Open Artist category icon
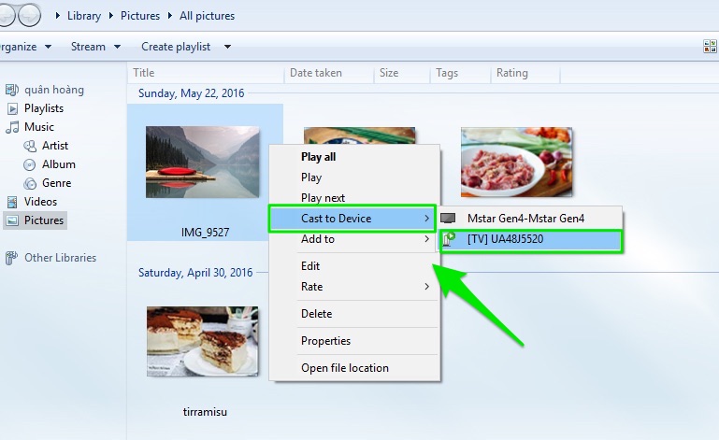Viewport: 719px width, 440px height. (30, 146)
